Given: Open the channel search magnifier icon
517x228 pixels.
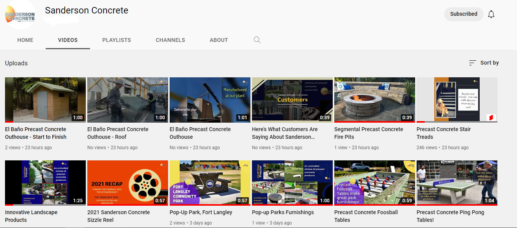Looking at the screenshot, I should tap(257, 40).
